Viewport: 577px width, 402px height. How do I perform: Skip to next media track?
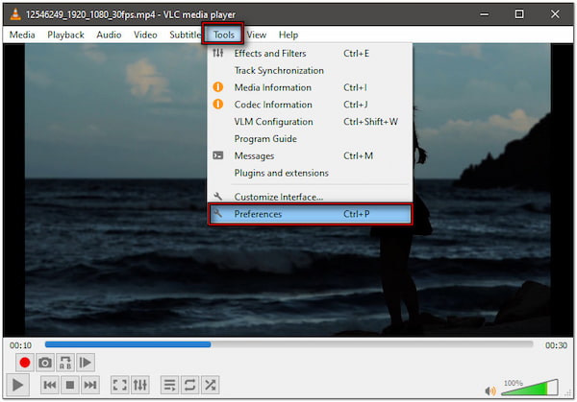[x=89, y=385]
